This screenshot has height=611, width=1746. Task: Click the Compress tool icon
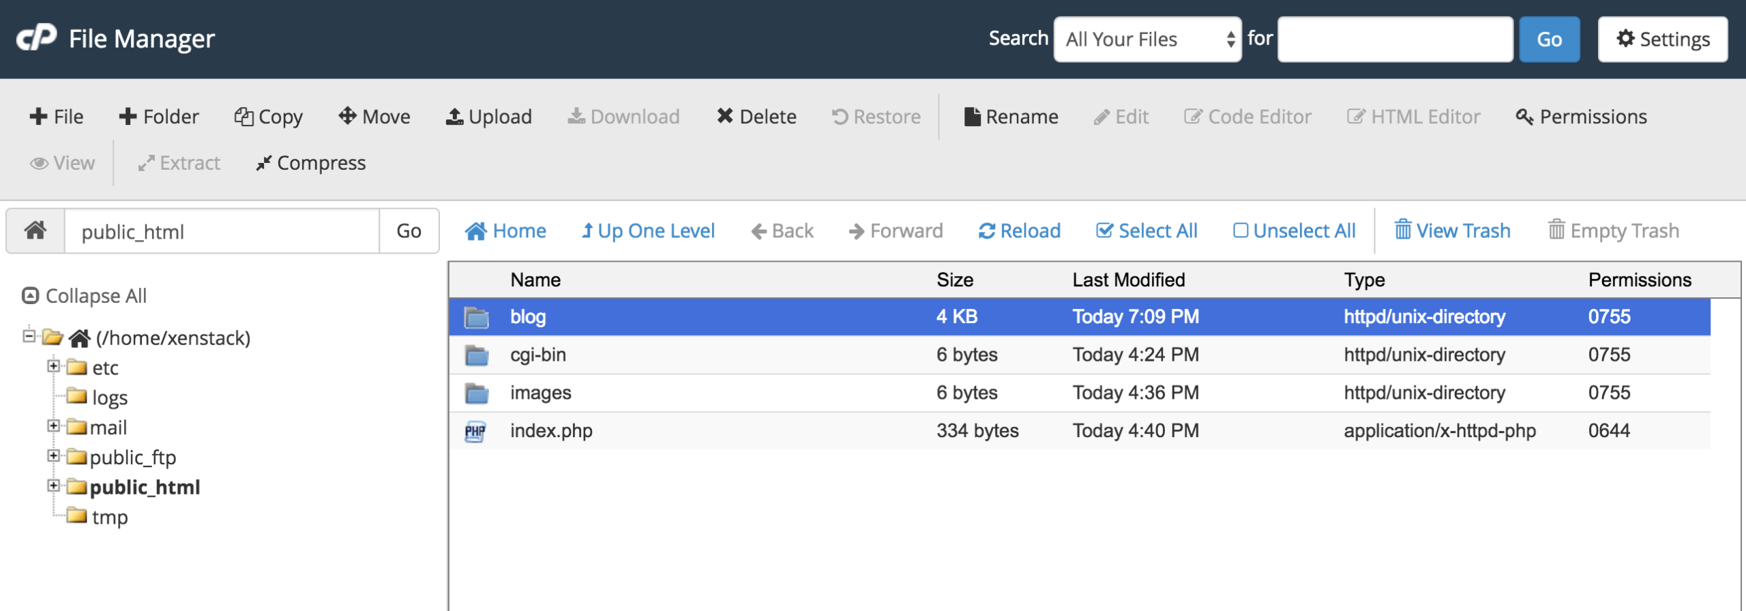[x=263, y=164]
